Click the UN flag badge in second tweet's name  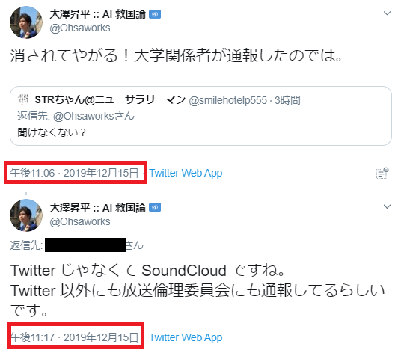[x=155, y=208]
